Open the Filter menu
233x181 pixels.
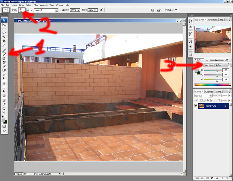click(x=36, y=5)
